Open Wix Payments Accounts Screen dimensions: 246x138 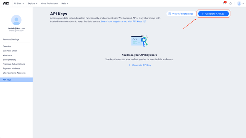click(14, 73)
